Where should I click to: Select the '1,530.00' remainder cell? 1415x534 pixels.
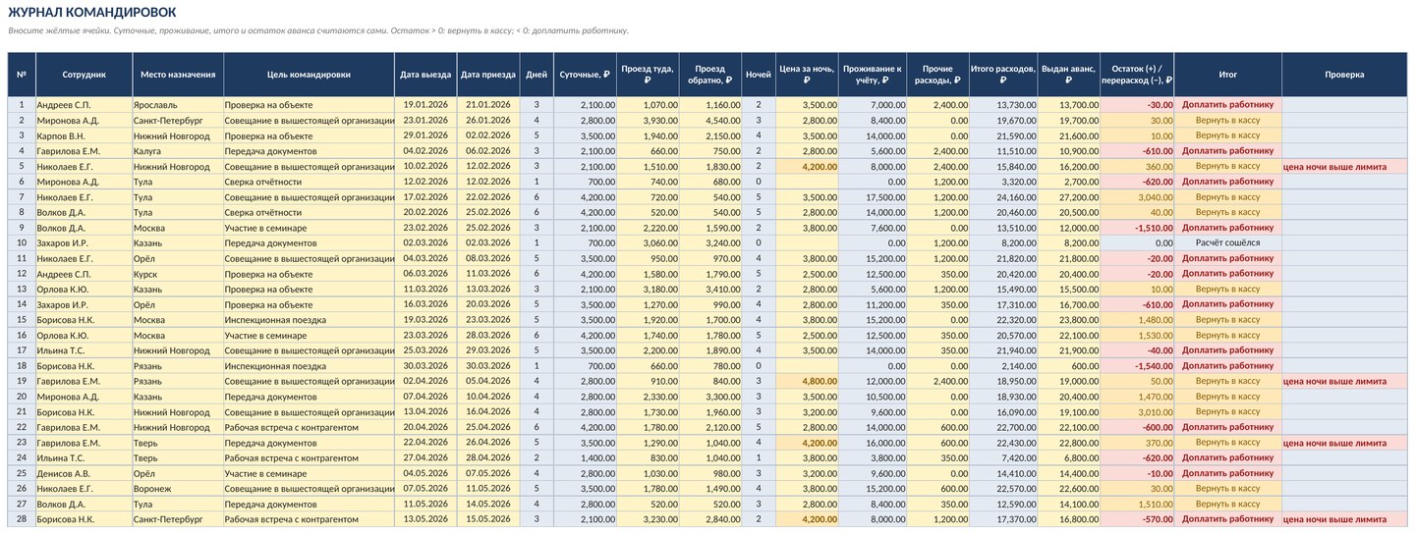pos(1137,335)
